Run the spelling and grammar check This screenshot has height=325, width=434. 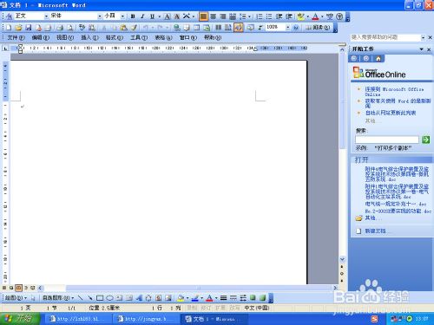tap(82, 28)
